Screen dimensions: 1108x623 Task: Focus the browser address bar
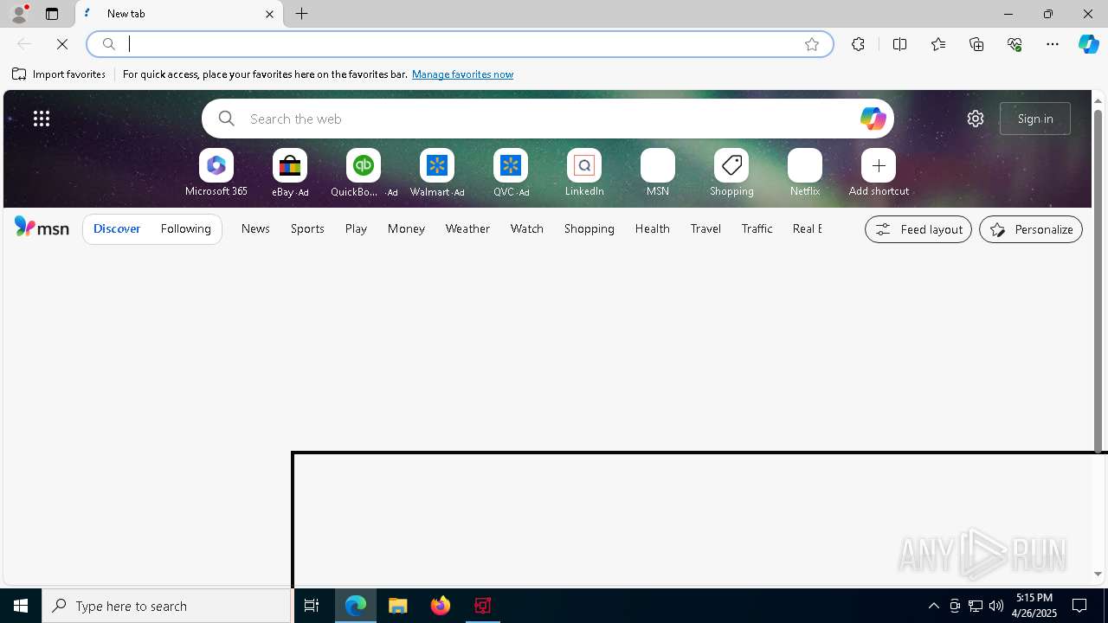point(459,44)
